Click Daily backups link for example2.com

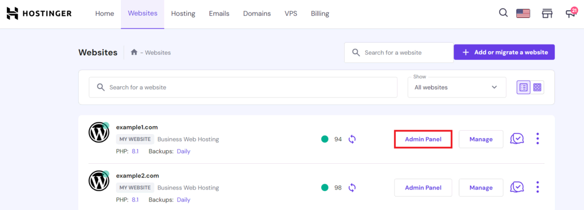click(184, 200)
